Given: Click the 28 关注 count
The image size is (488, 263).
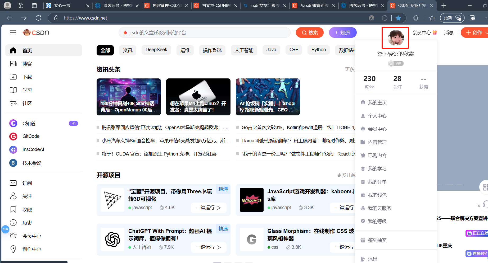Looking at the screenshot, I should [397, 82].
